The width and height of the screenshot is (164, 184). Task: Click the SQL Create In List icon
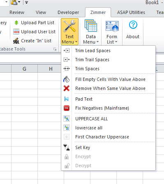pyautogui.click(x=16, y=41)
